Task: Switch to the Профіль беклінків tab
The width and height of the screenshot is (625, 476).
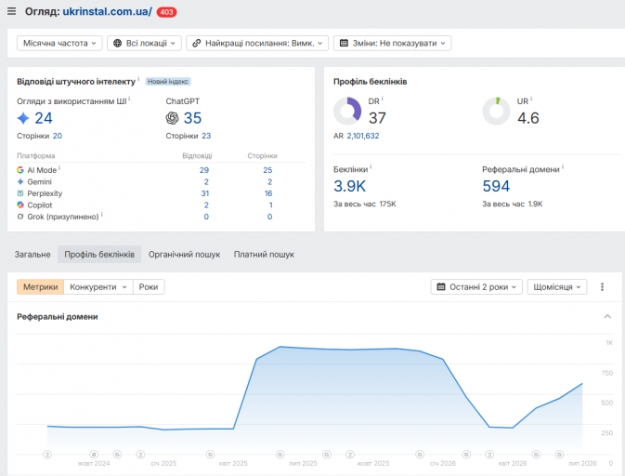Action: click(99, 254)
